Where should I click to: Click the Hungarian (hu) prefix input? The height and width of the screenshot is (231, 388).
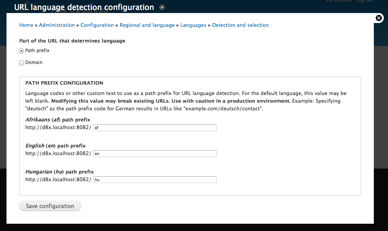(x=155, y=179)
